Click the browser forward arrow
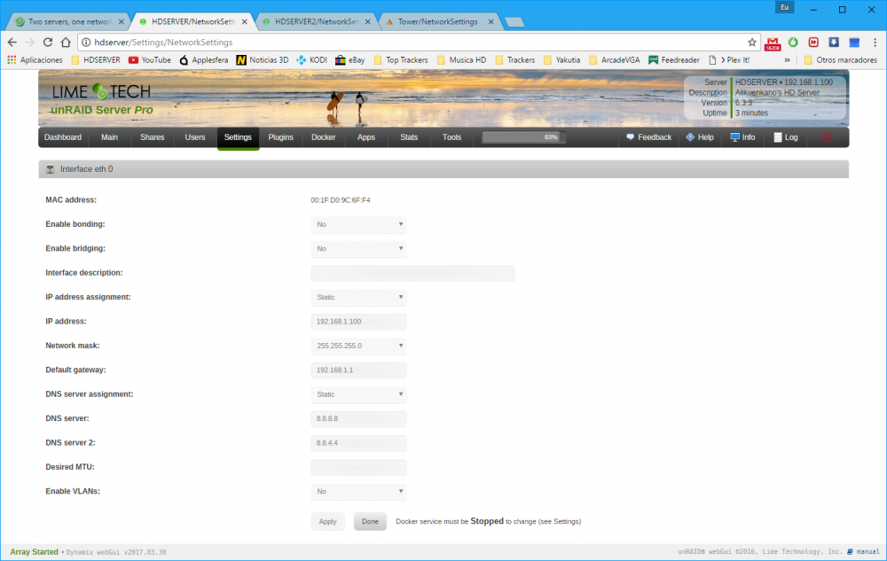 coord(30,43)
